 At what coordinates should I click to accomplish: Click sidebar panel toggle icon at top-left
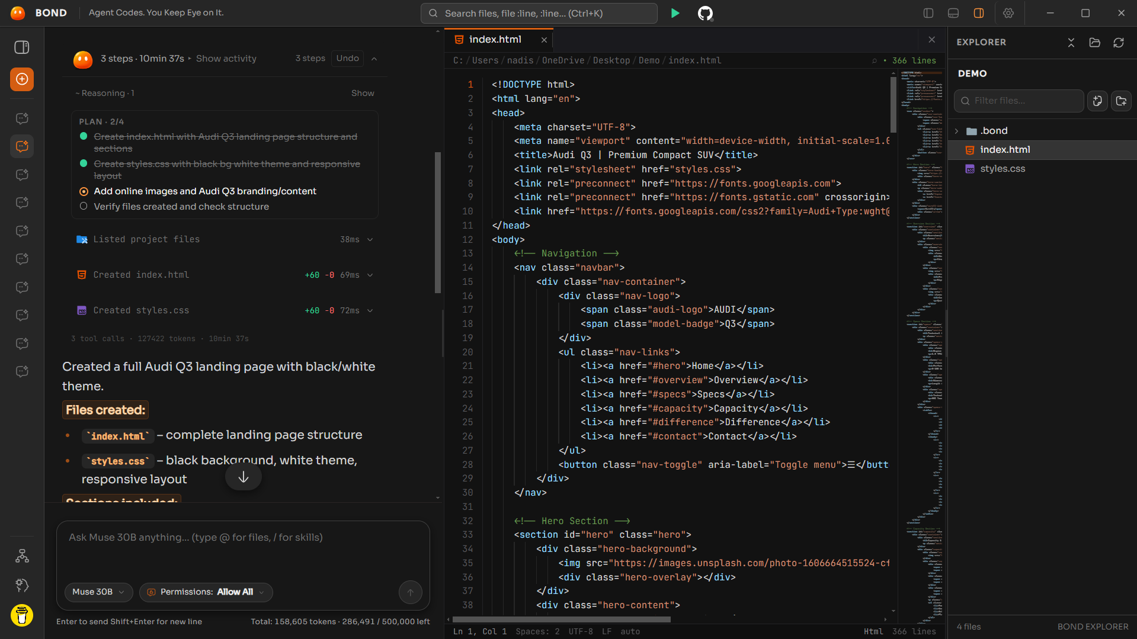(x=22, y=47)
